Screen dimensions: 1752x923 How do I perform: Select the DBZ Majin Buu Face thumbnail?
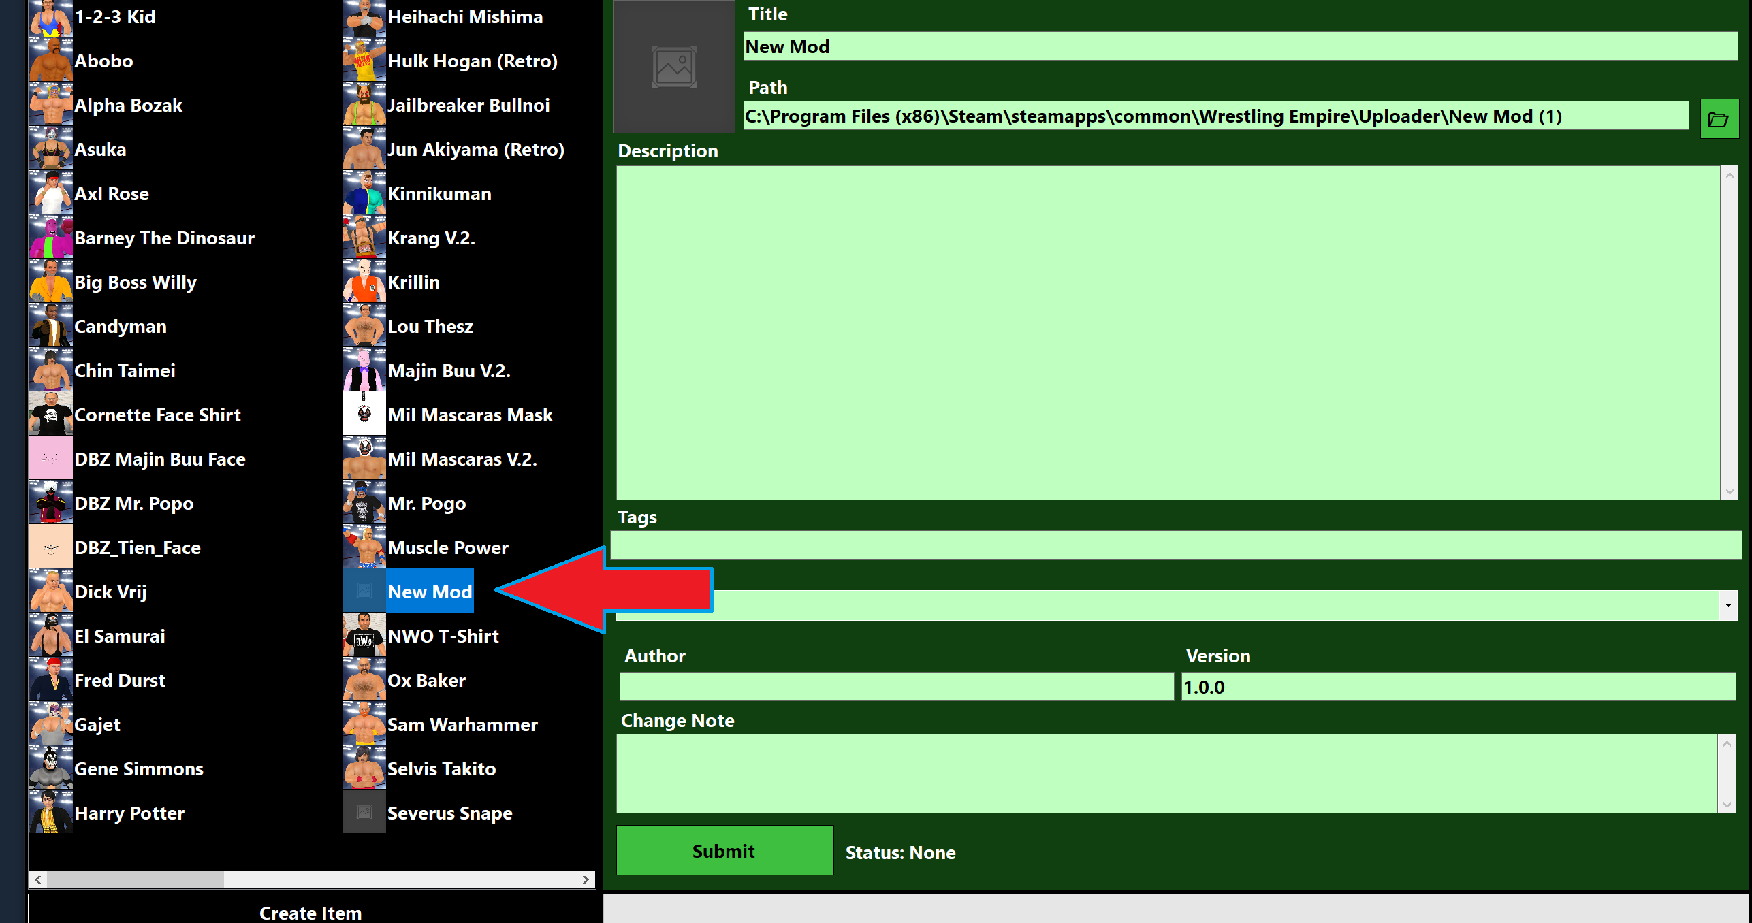51,459
